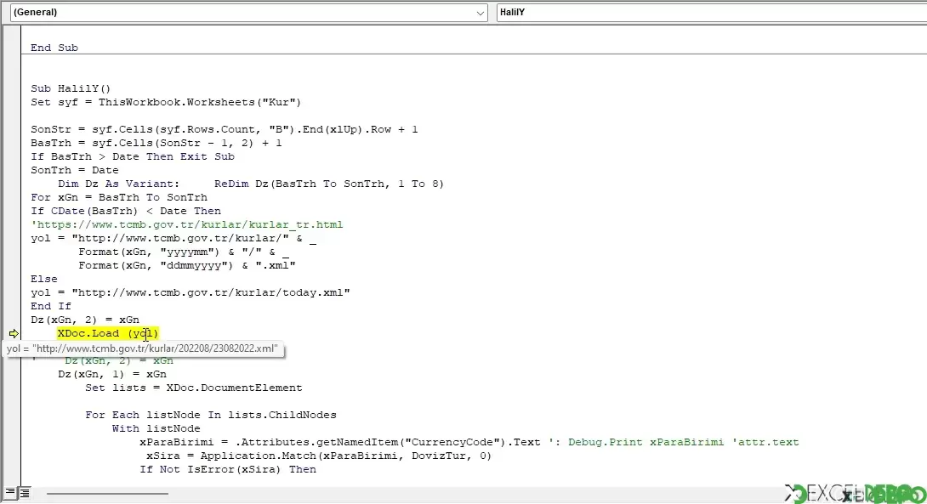927x504 pixels.
Task: Place cursor on Sub HalilY() line
Action: [71, 88]
